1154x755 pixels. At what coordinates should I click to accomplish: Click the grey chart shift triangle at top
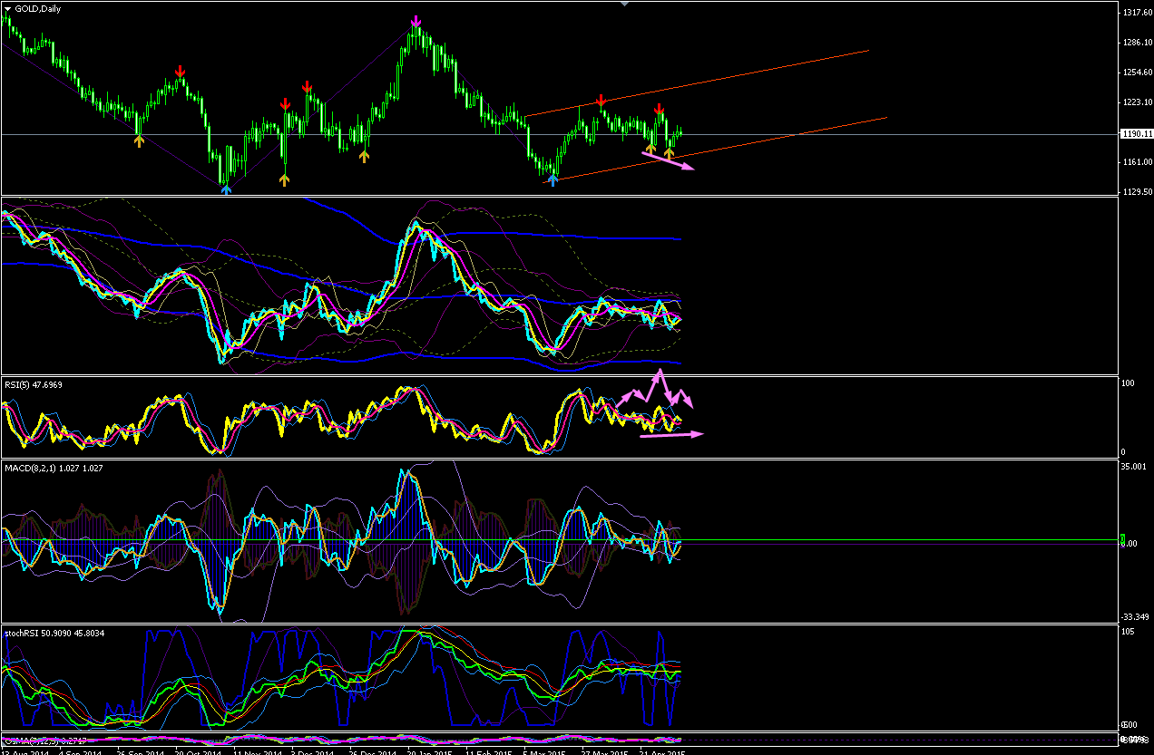(623, 4)
